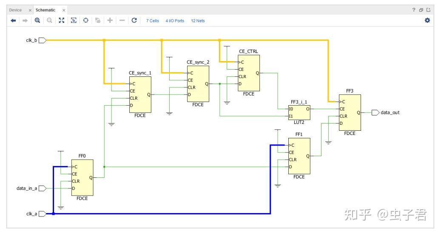438x233 pixels.
Task: Click the auto-fit selection crosshair icon
Action: (x=86, y=20)
